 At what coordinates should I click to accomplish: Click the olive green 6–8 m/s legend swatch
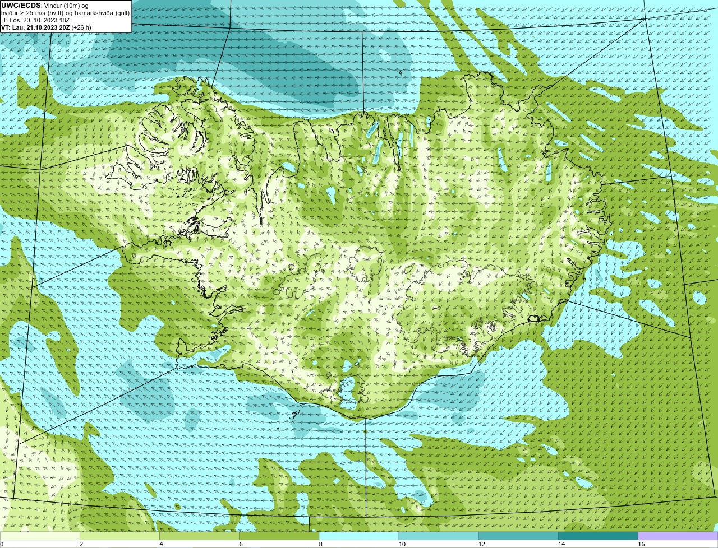(x=280, y=536)
